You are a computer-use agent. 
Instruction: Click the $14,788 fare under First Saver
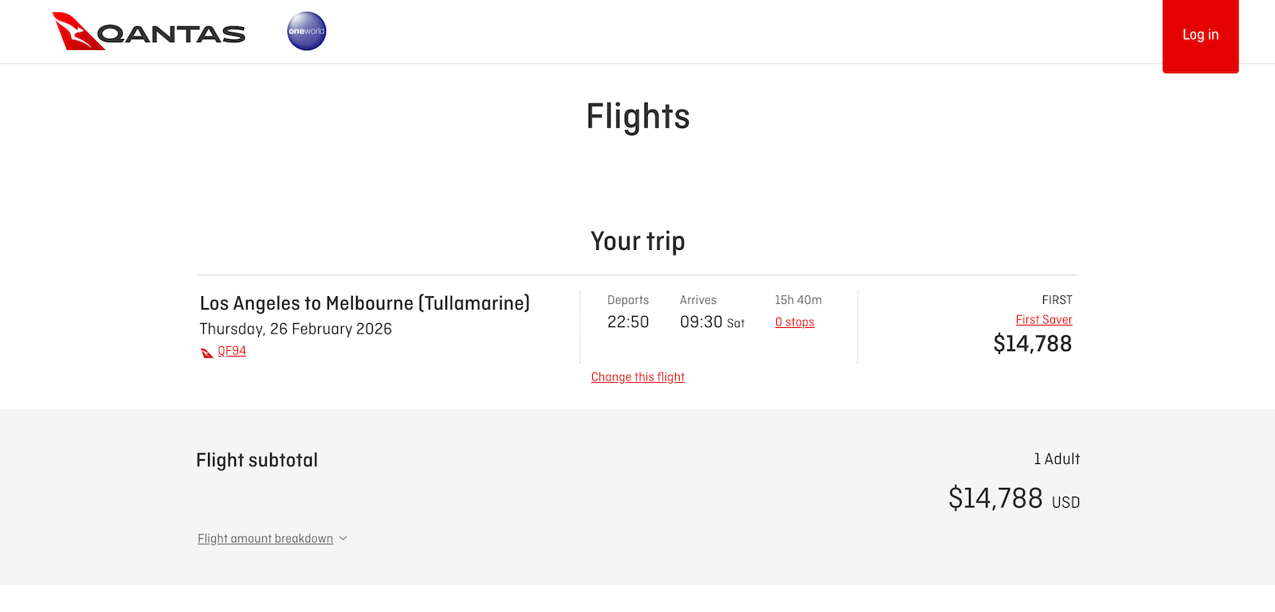click(x=1032, y=344)
